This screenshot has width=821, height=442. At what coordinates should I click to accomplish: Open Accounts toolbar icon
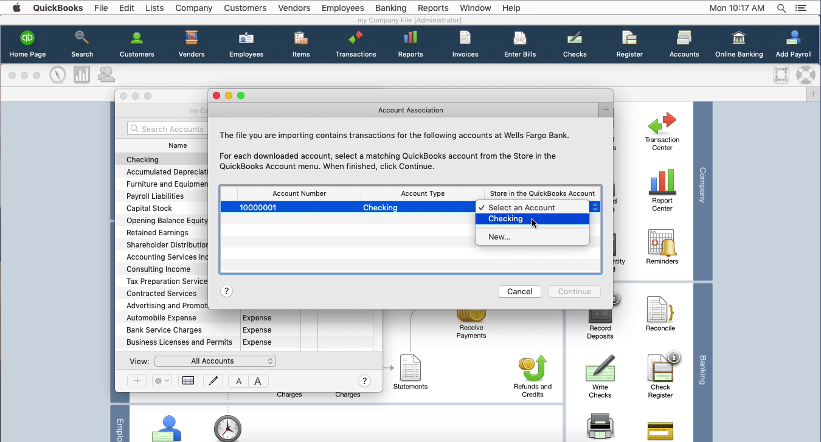pos(684,44)
